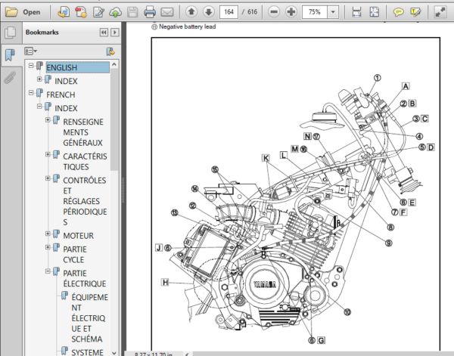Click the zoom level field showing 75%

315,12
